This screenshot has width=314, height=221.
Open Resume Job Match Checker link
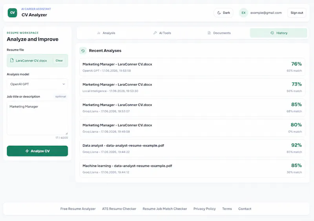tap(165, 209)
